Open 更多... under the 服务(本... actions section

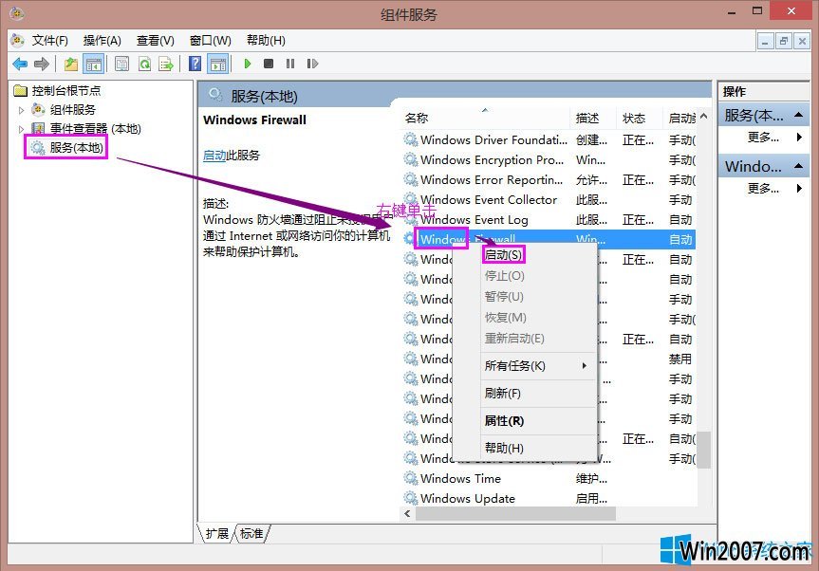[x=763, y=138]
